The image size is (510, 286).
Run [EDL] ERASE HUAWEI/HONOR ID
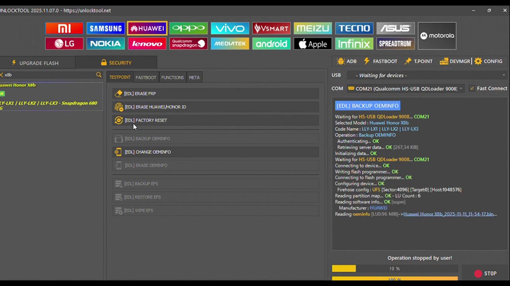pos(216,107)
